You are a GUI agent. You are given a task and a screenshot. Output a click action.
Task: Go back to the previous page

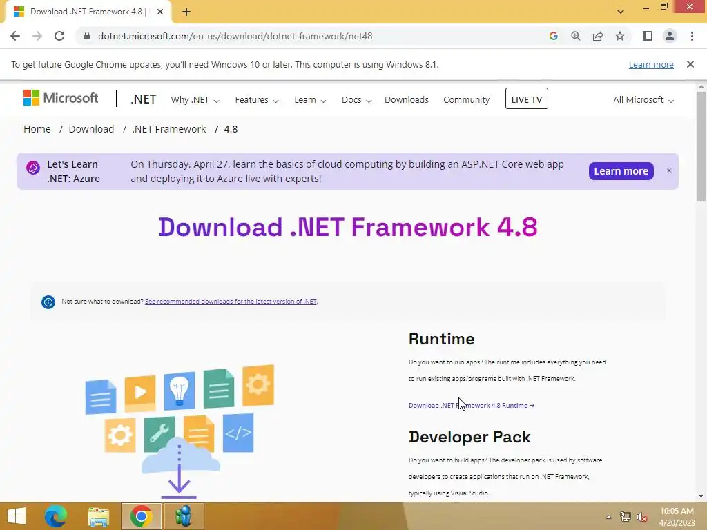(x=15, y=36)
